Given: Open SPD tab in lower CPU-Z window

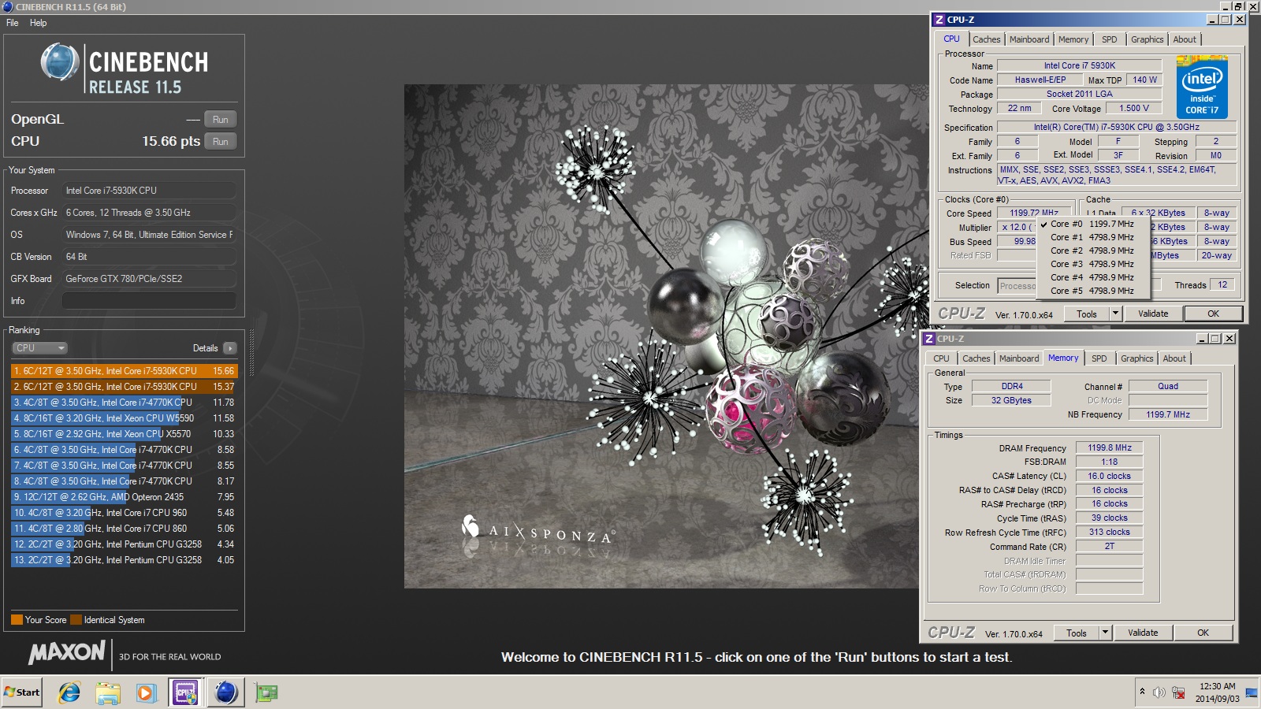Looking at the screenshot, I should [1099, 358].
